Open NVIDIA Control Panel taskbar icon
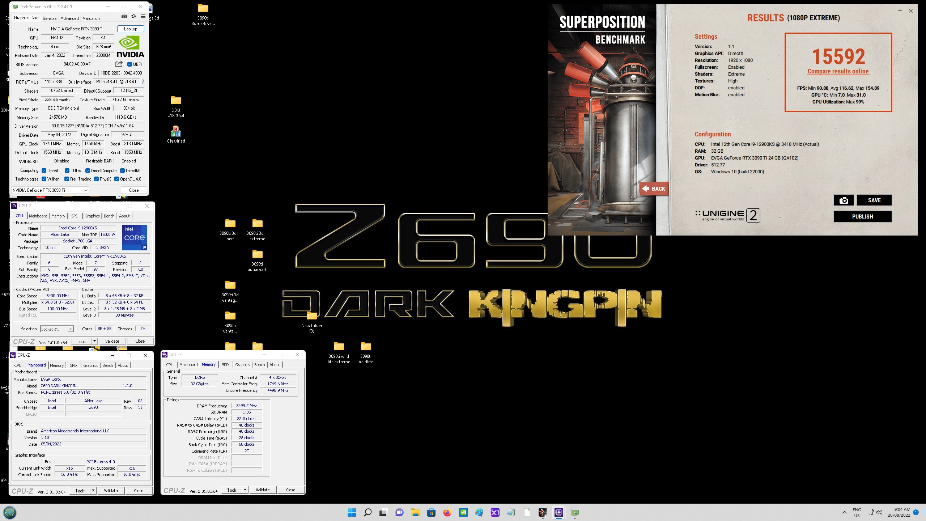Screen dimensions: 926x521 [x=463, y=512]
